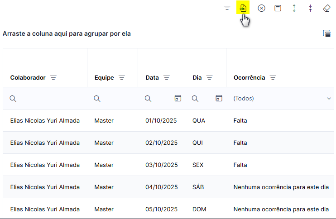The width and height of the screenshot is (336, 219).
Task: Click Elias Nicolas Yuri Almada in QUI row
Action: (x=45, y=143)
